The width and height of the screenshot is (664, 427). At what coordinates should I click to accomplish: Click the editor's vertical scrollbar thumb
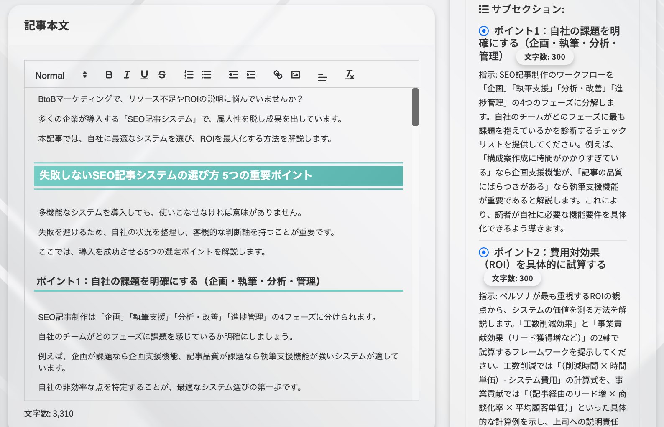point(415,107)
